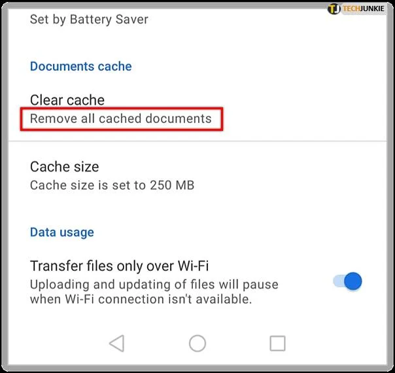Tap the Android home circle button

[x=197, y=344]
